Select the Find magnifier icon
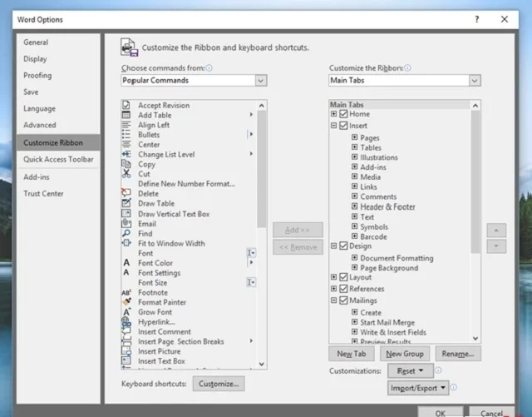532x417 pixels. click(126, 233)
